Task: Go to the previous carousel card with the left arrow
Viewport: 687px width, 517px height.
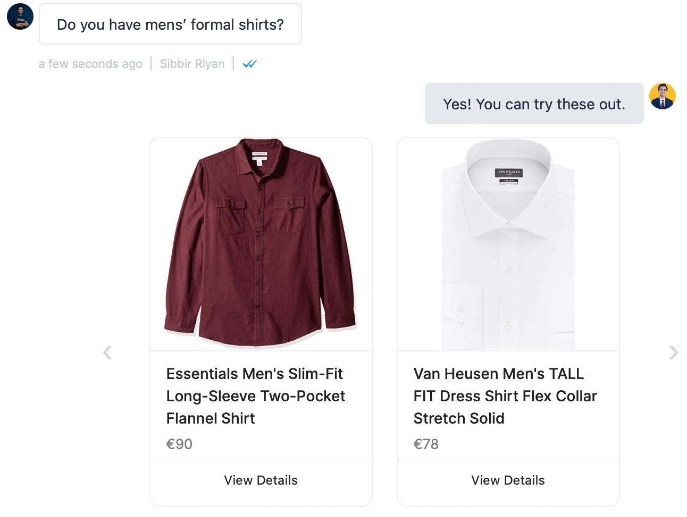Action: click(x=107, y=352)
